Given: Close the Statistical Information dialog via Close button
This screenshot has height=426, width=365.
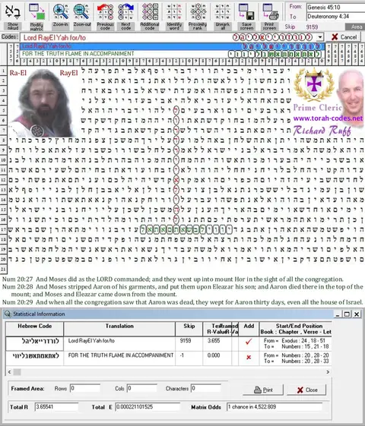Looking at the screenshot, I should [306, 390].
